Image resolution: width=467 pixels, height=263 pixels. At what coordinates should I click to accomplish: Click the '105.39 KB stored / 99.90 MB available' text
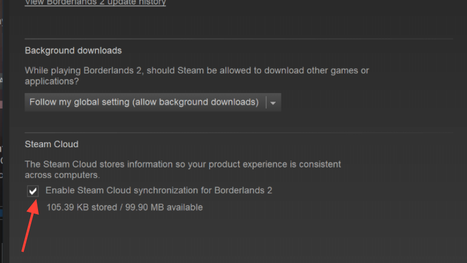point(124,207)
